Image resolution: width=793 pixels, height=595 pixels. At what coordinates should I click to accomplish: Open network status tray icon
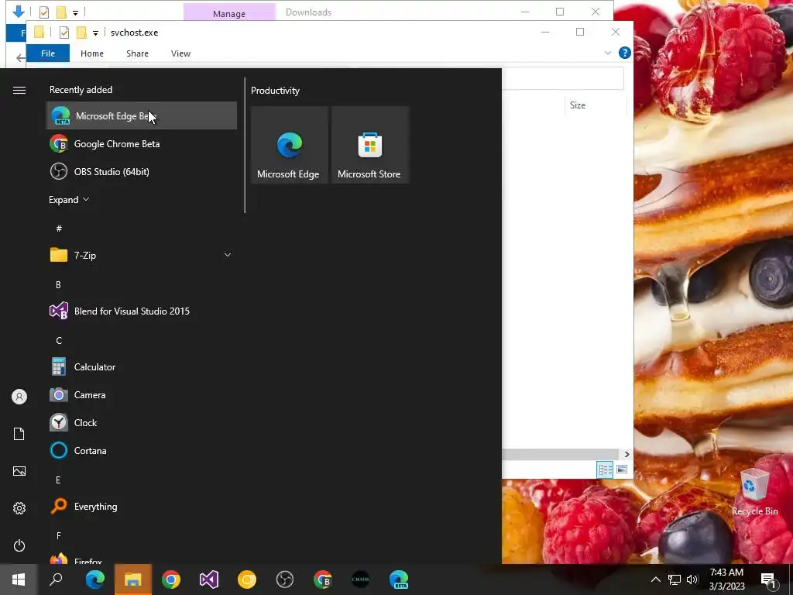(675, 580)
